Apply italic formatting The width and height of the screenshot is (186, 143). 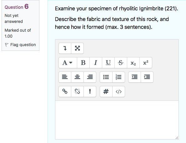96,63
